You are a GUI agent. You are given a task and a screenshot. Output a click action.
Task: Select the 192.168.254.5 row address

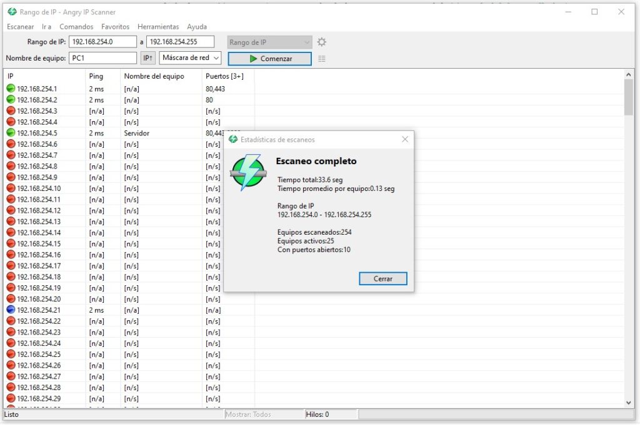(37, 133)
